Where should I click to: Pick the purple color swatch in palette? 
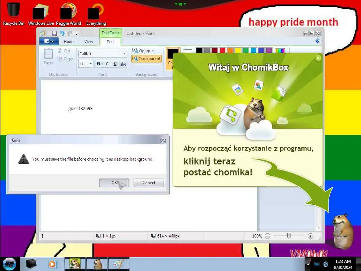269,50
